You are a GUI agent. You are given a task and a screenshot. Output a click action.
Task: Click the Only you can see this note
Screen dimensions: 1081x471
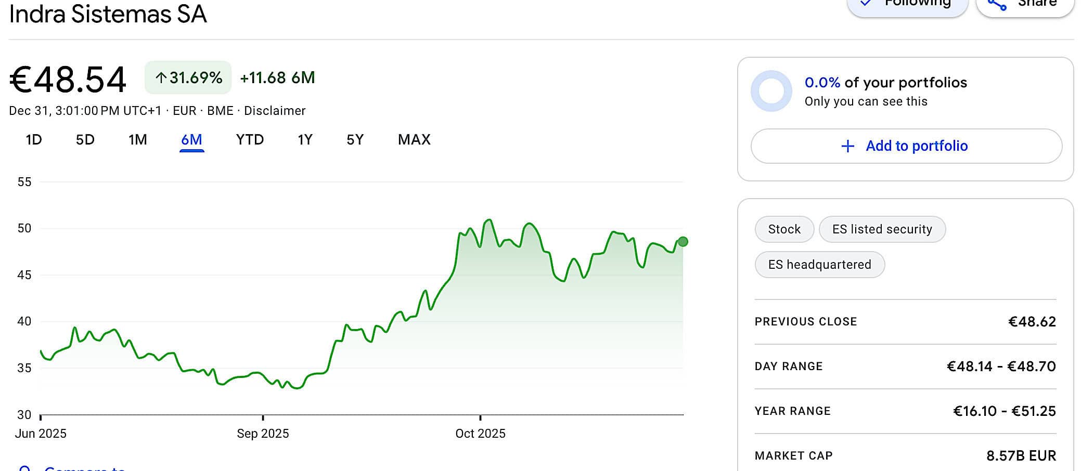(x=866, y=101)
